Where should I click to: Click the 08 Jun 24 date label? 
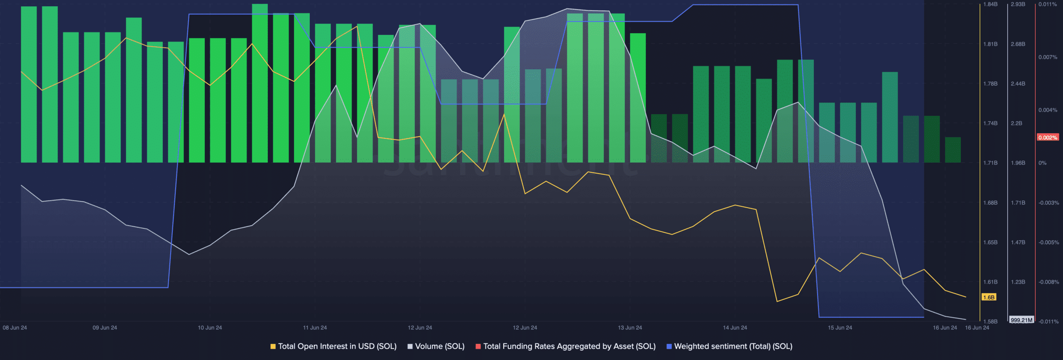pos(15,328)
